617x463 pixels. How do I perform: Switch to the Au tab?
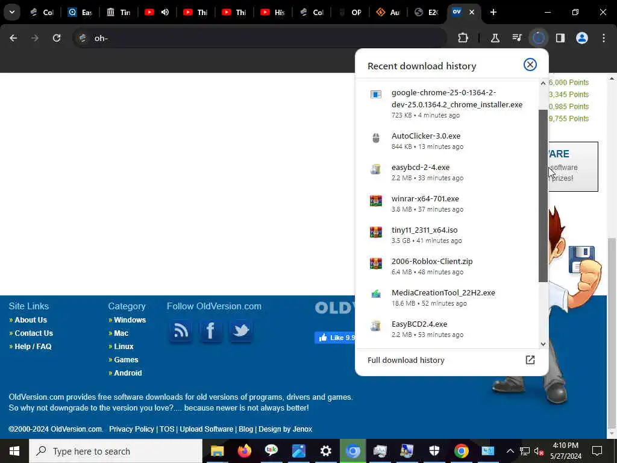coord(388,12)
